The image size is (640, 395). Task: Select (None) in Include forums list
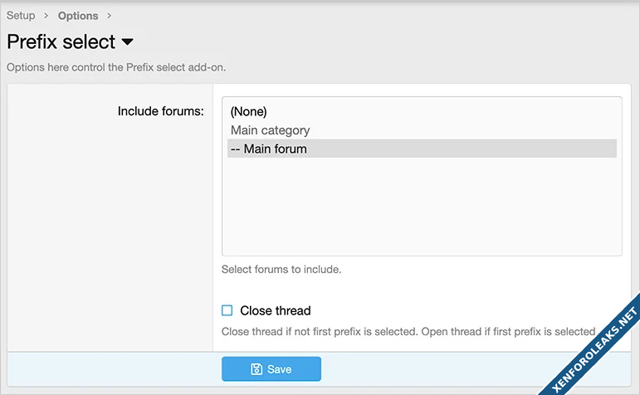(248, 111)
